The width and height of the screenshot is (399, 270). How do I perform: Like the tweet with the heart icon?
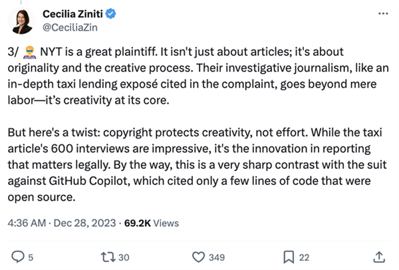click(198, 257)
